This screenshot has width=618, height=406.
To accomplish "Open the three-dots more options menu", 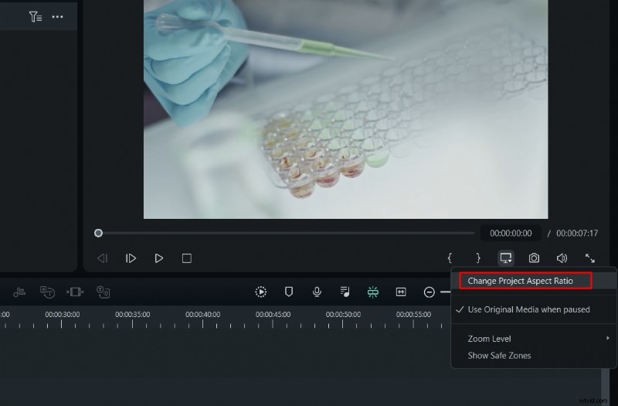I will pos(57,16).
